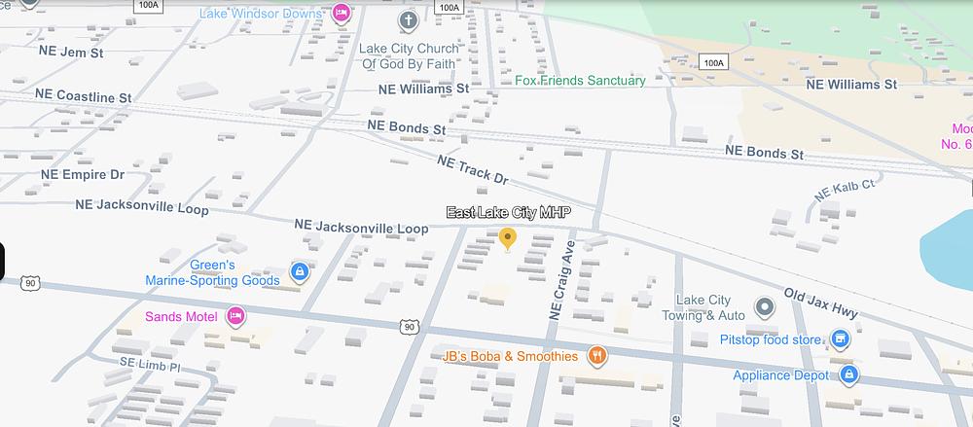Image resolution: width=973 pixels, height=427 pixels.
Task: Select the Lake City Church of God cross icon
Action: (408, 21)
